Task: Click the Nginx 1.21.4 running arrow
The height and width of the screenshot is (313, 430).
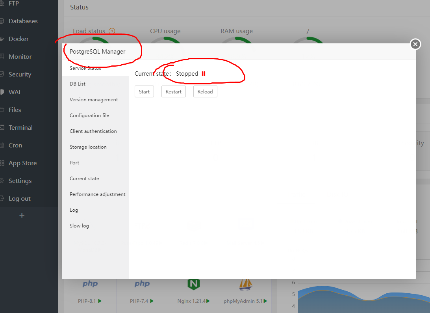Action: point(208,301)
